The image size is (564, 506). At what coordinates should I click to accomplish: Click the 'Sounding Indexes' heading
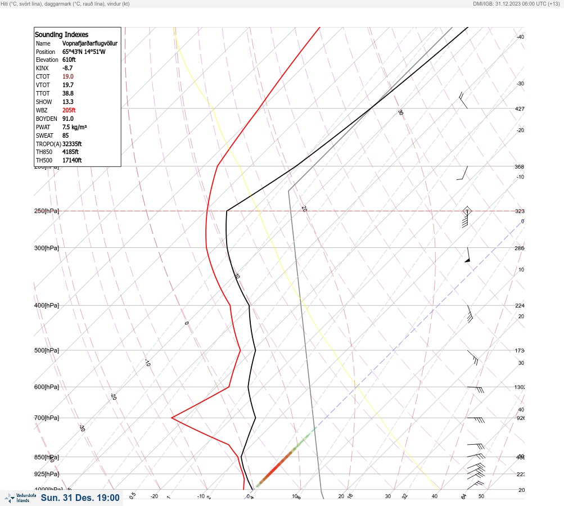pos(61,34)
